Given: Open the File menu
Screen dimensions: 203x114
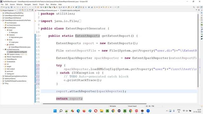Looking at the screenshot, I should tap(2, 4).
